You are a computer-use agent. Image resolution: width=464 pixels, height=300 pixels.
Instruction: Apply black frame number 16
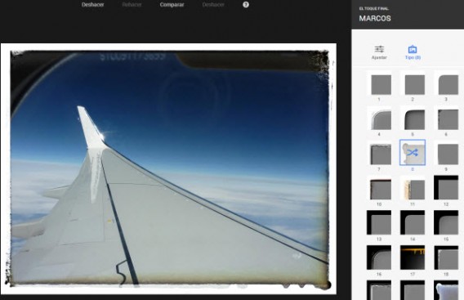click(379, 257)
